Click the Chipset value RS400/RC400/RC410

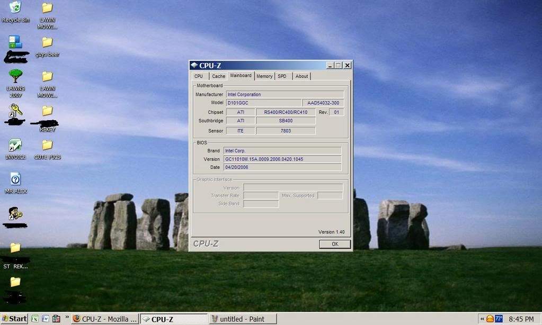pyautogui.click(x=286, y=112)
